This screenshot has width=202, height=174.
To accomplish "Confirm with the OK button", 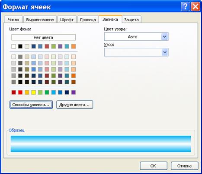I will [x=154, y=166].
